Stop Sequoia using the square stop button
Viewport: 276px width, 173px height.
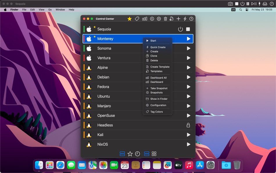pos(188,29)
